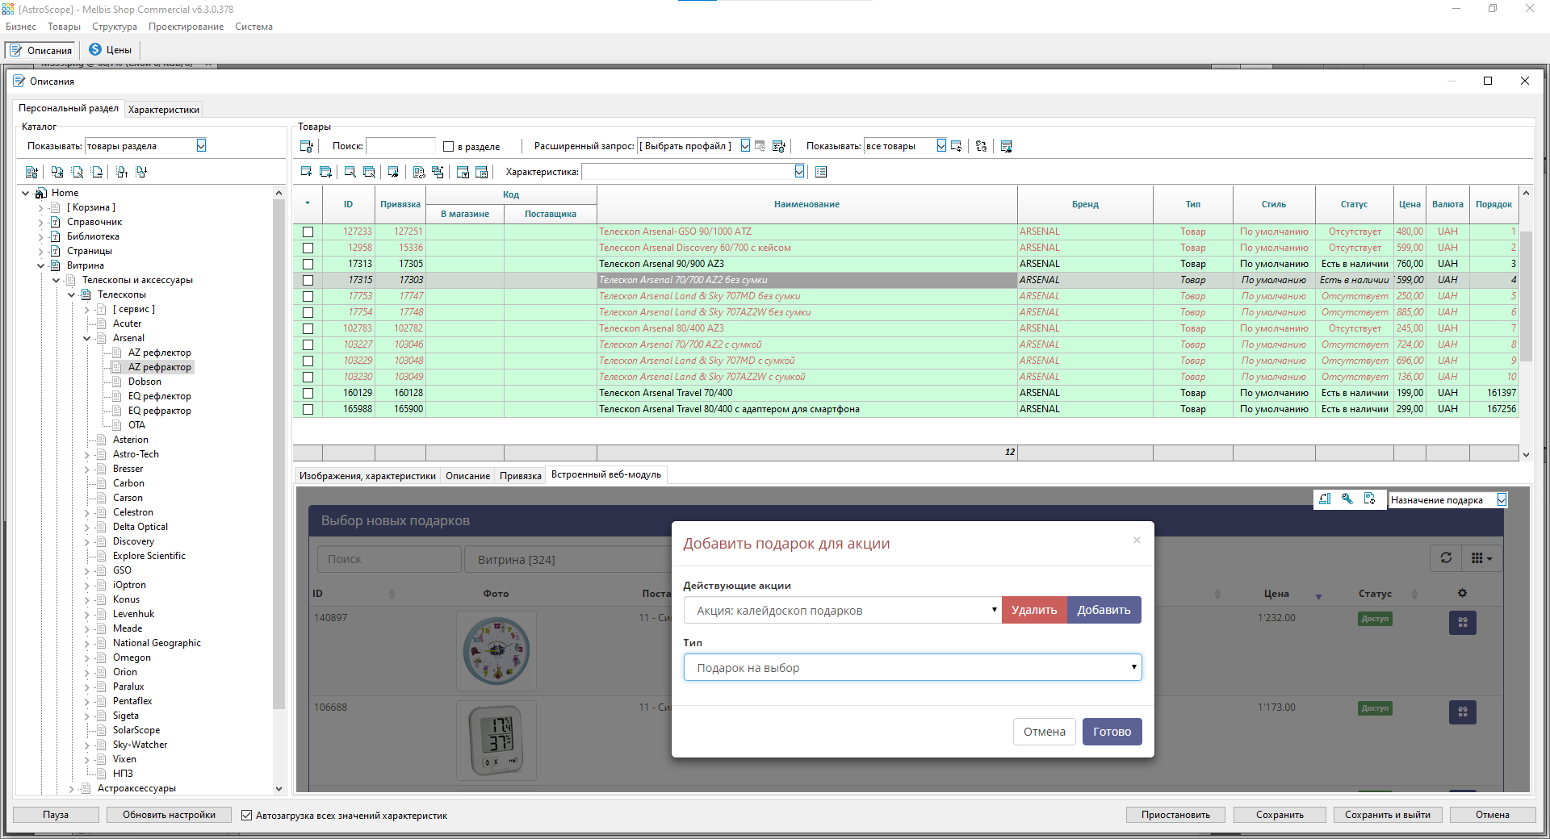The image size is (1550, 839).
Task: Check the row for Телескоп Arsenal 70/700 AZ2 без сумки
Action: click(x=308, y=280)
